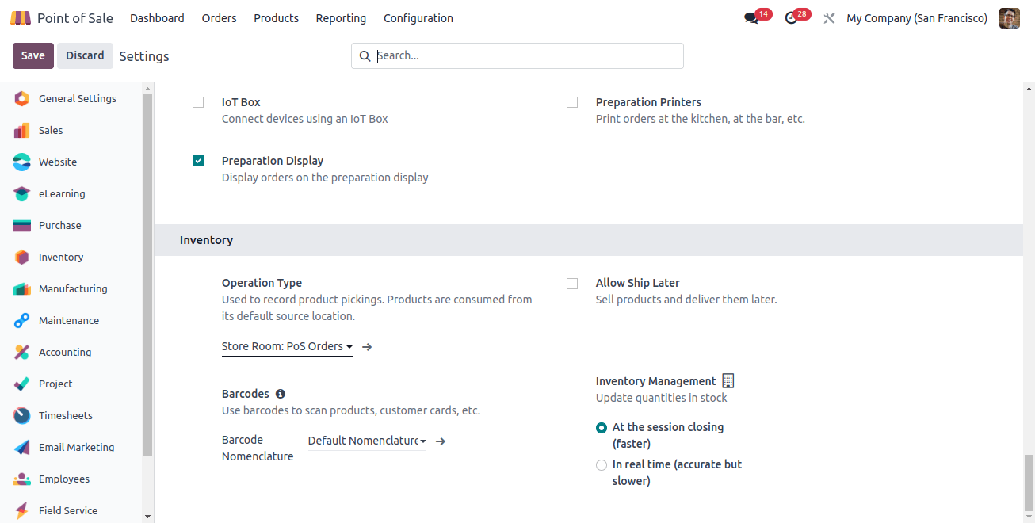Image resolution: width=1035 pixels, height=523 pixels.
Task: Discard the settings changes
Action: click(85, 55)
